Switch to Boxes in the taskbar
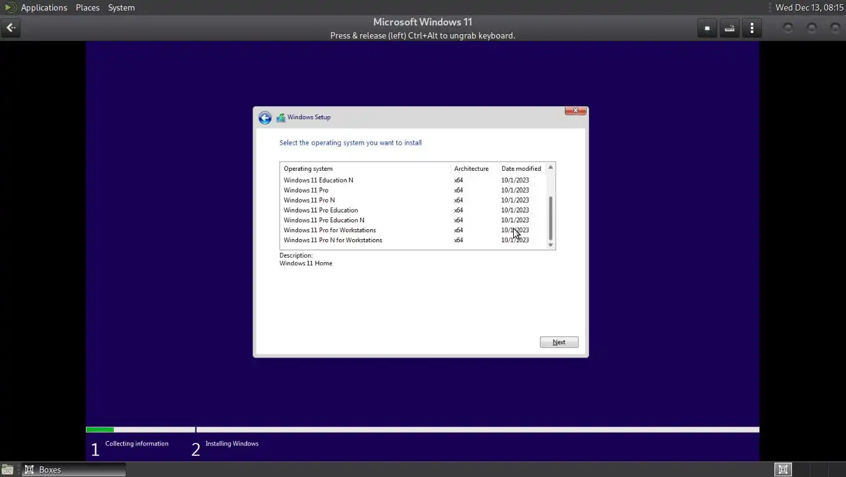Image resolution: width=846 pixels, height=477 pixels. coord(74,470)
